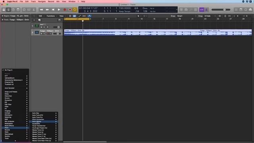This screenshot has height=143, width=254.
Task: Click the Capture Recording button
Action: 70,10
